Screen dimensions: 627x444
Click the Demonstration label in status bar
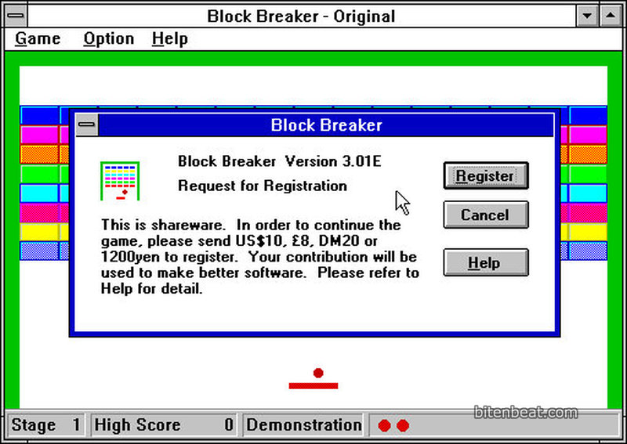[x=304, y=425]
